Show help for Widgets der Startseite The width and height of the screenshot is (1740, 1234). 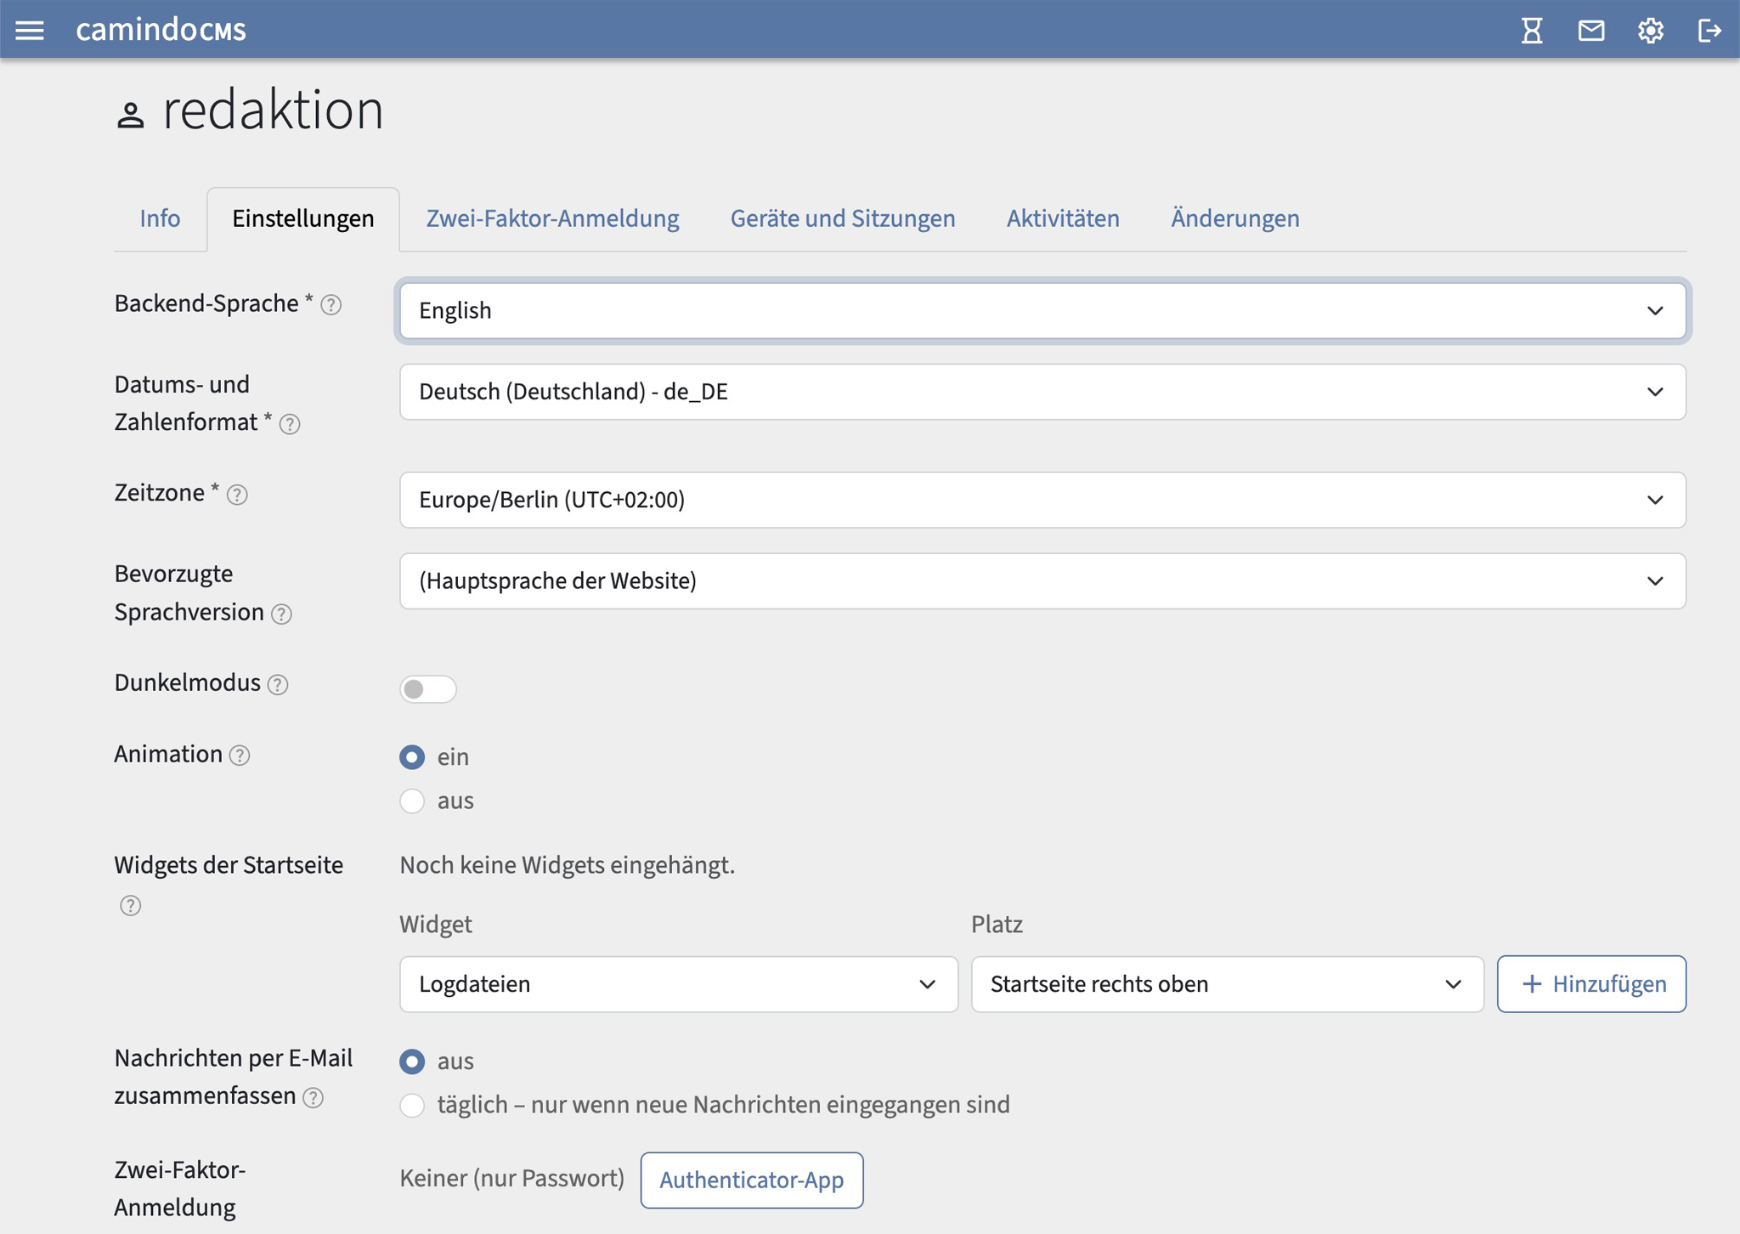pos(130,905)
